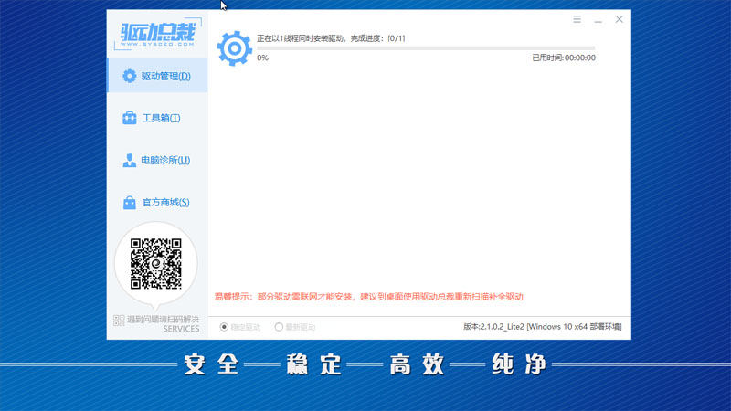The height and width of the screenshot is (411, 731).
Task: Click the install status text with 完成进度 [0/1]
Action: pyautogui.click(x=331, y=38)
